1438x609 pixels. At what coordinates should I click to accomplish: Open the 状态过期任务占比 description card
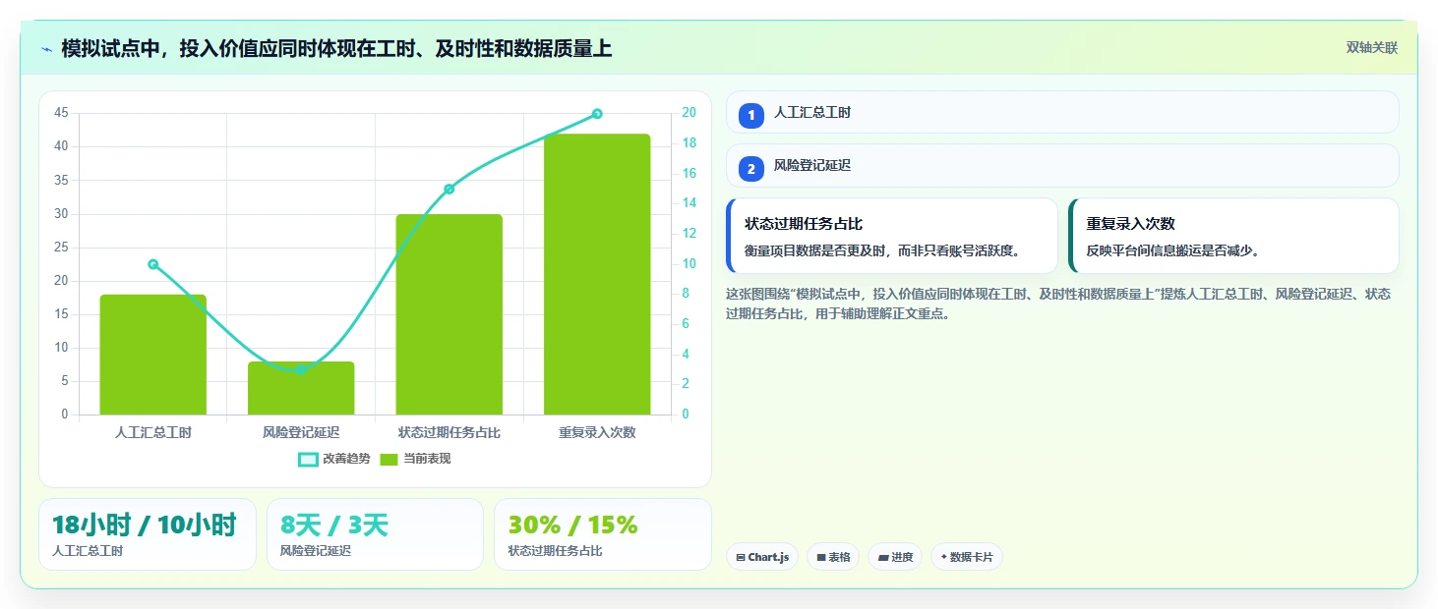[x=892, y=236]
